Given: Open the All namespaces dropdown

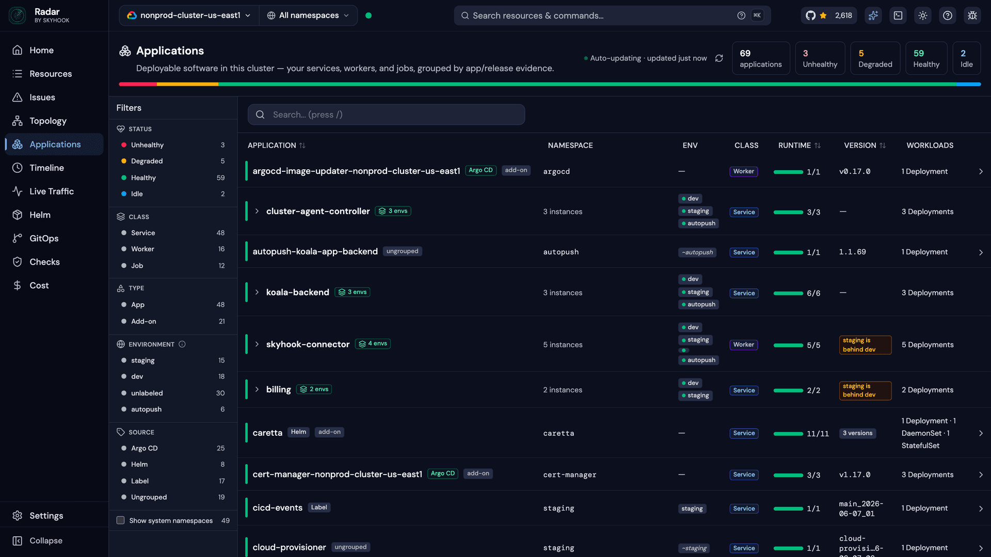Looking at the screenshot, I should 308,15.
